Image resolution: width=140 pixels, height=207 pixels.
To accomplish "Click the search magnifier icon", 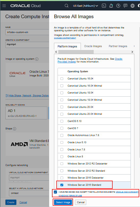I will [67, 6].
